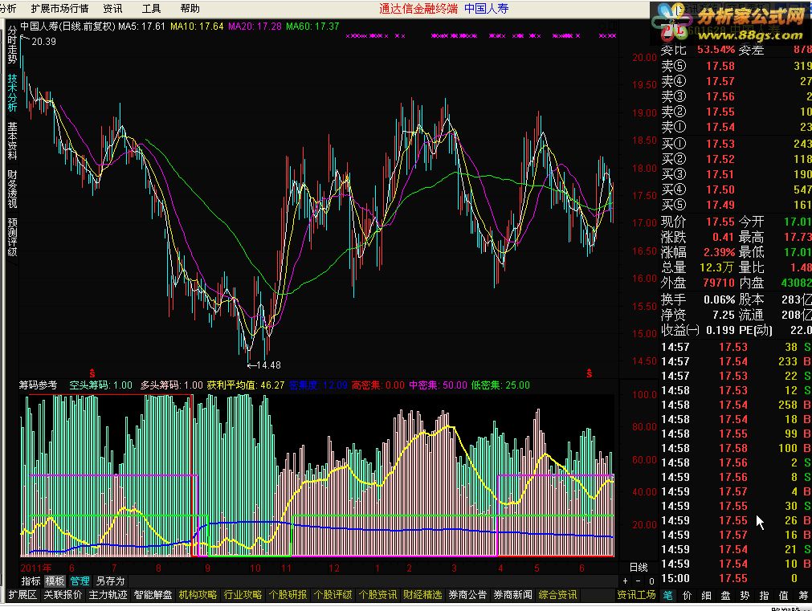Switch to 技术分析 side tab
The image size is (812, 611).
(x=12, y=92)
